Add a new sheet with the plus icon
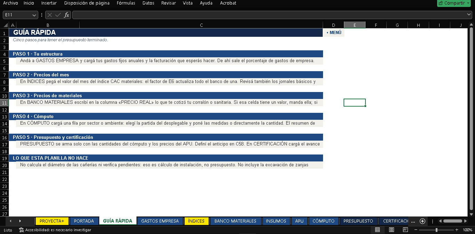Viewport: 475px width, 234px height. (422, 221)
